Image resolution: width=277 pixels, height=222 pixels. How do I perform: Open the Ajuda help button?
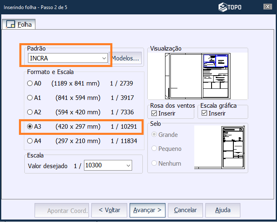click(223, 210)
